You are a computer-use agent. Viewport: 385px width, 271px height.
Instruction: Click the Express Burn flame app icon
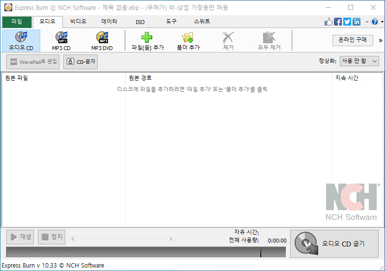click(8, 7)
